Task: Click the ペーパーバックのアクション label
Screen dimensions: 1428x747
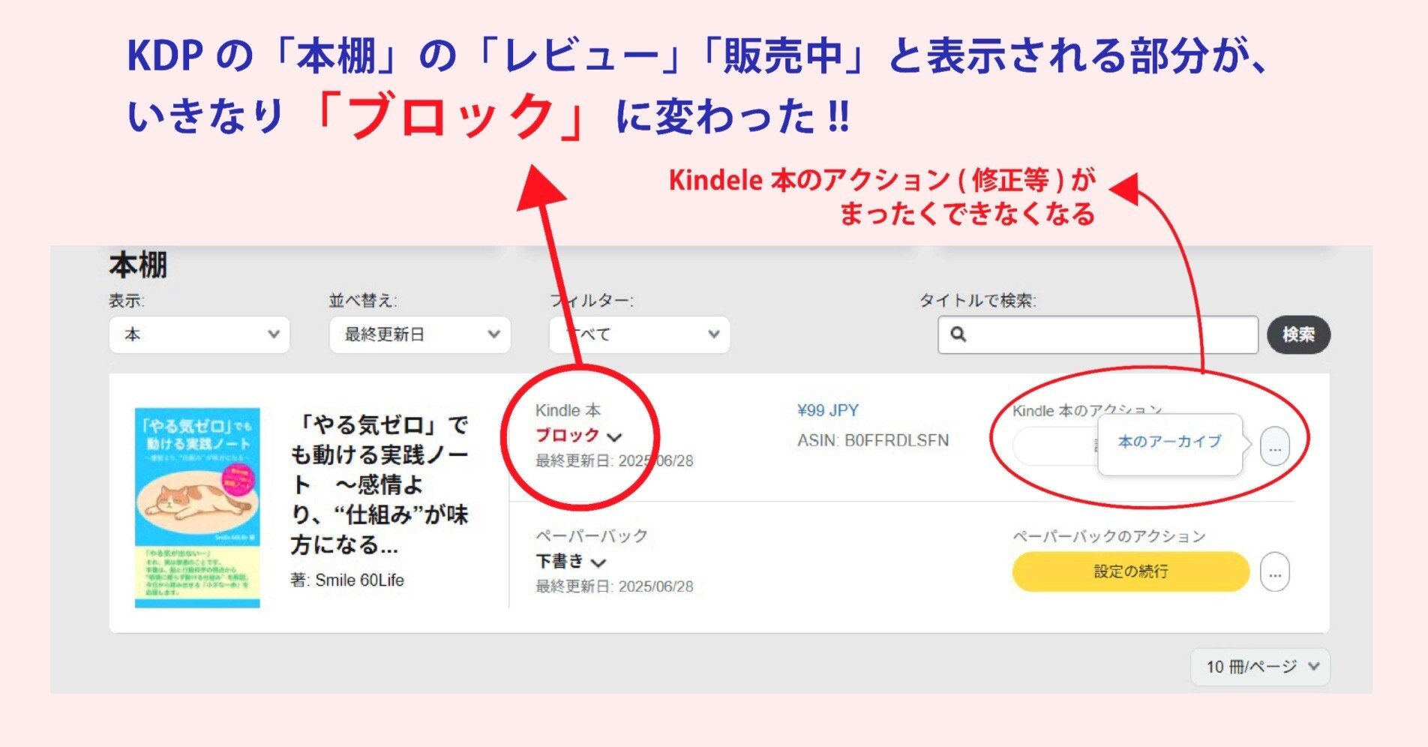Action: pos(1109,536)
